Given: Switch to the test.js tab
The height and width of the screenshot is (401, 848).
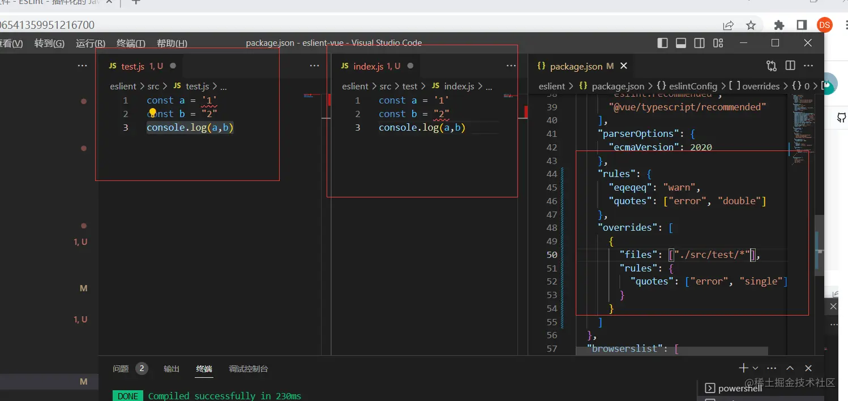Looking at the screenshot, I should point(140,66).
